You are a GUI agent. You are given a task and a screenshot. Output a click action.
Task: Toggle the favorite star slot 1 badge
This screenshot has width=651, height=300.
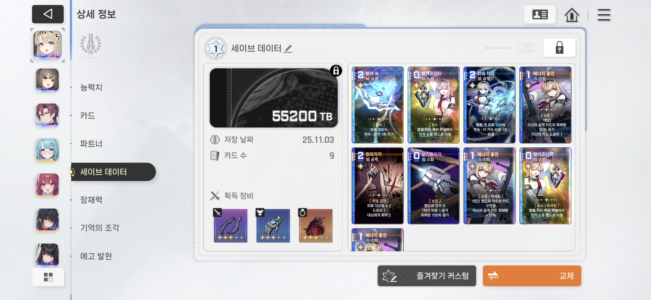click(216, 49)
